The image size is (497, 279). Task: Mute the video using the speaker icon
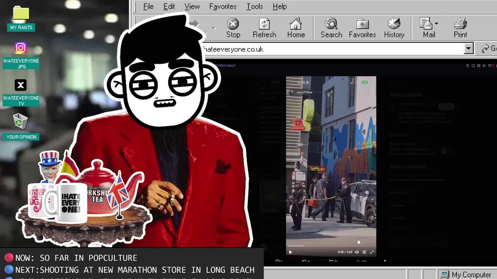357,252
